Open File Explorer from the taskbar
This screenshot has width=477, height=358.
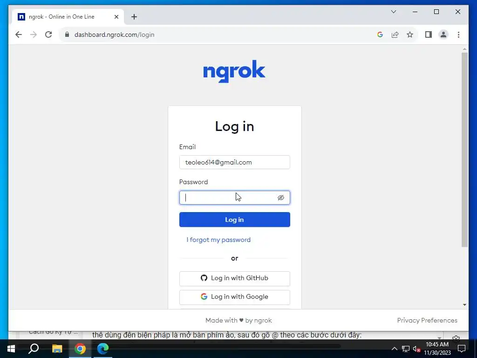[57, 349]
